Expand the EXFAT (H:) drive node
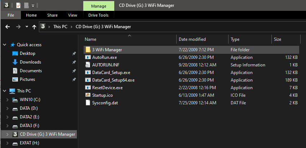Image resolution: width=306 pixels, height=148 pixels. pos(8,143)
